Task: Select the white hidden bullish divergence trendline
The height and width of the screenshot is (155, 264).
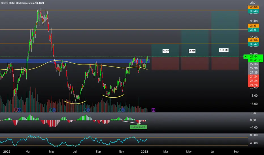Action: (x=131, y=122)
